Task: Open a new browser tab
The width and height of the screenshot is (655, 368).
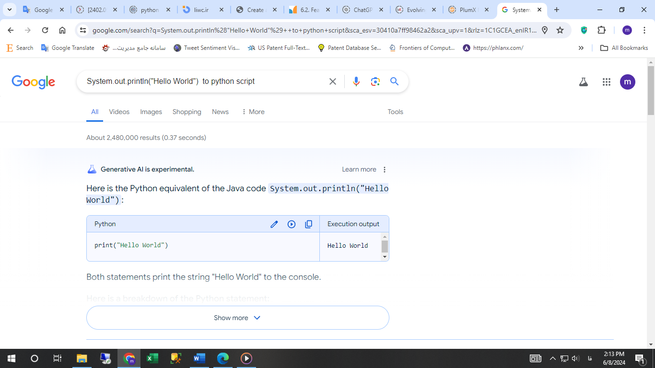Action: point(557,10)
